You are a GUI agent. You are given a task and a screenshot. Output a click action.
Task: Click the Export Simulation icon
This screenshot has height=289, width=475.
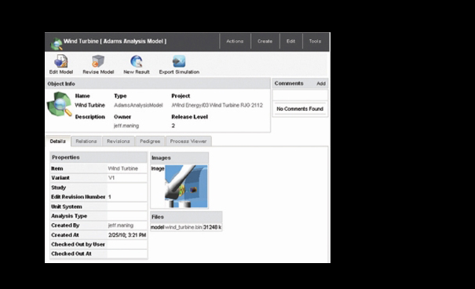179,61
